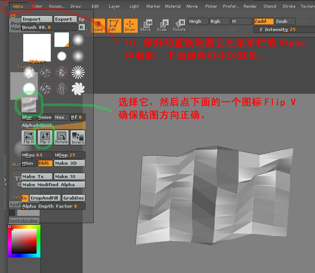
Task: Activate the Quick sketch icon
Action: coord(98,25)
